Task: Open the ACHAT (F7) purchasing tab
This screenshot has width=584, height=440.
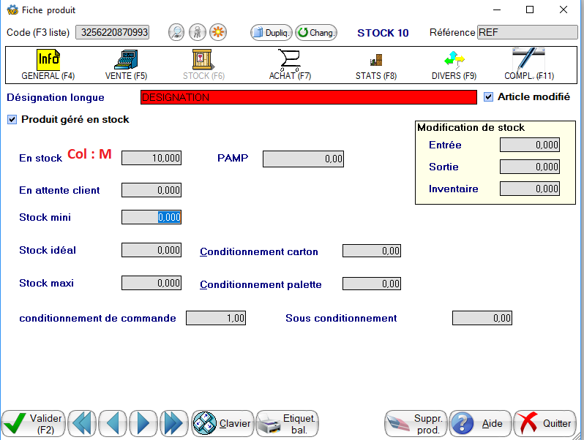Action: 290,64
